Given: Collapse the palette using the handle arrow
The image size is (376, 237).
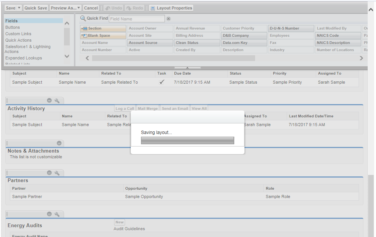Looking at the screenshot, I should pos(188,68).
